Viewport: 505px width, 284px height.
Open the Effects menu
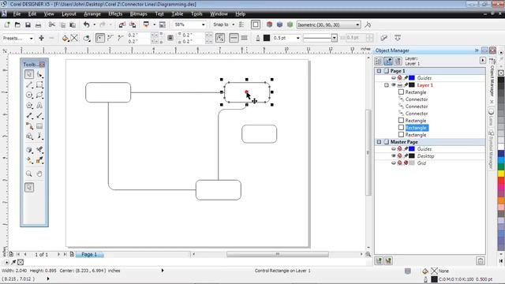pyautogui.click(x=115, y=14)
